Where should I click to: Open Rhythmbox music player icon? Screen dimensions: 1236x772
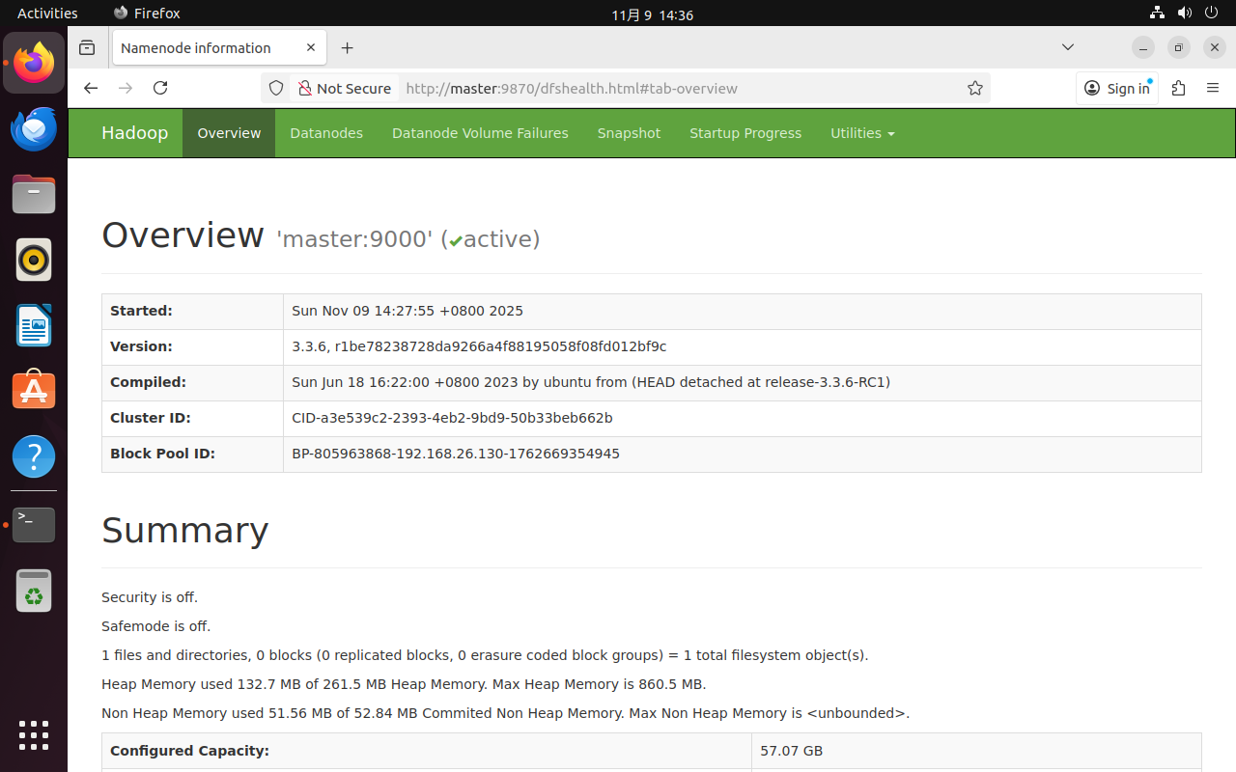point(34,260)
